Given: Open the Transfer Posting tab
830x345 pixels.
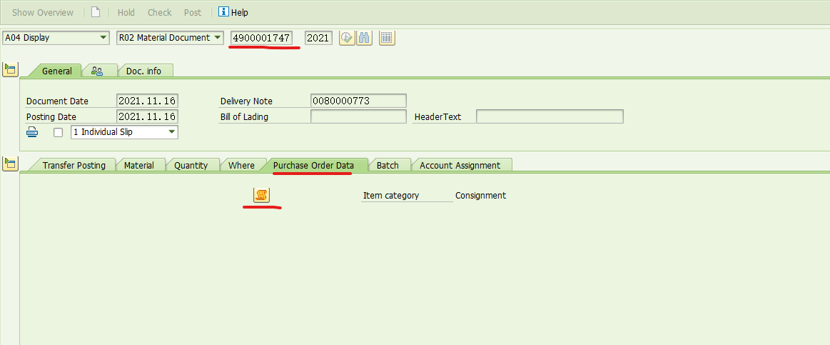Looking at the screenshot, I should [74, 165].
